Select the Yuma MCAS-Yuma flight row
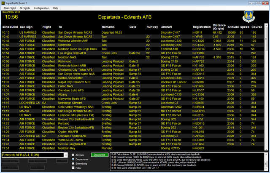Image resolution: width=270 pixels, height=173 pixels. click(x=132, y=140)
